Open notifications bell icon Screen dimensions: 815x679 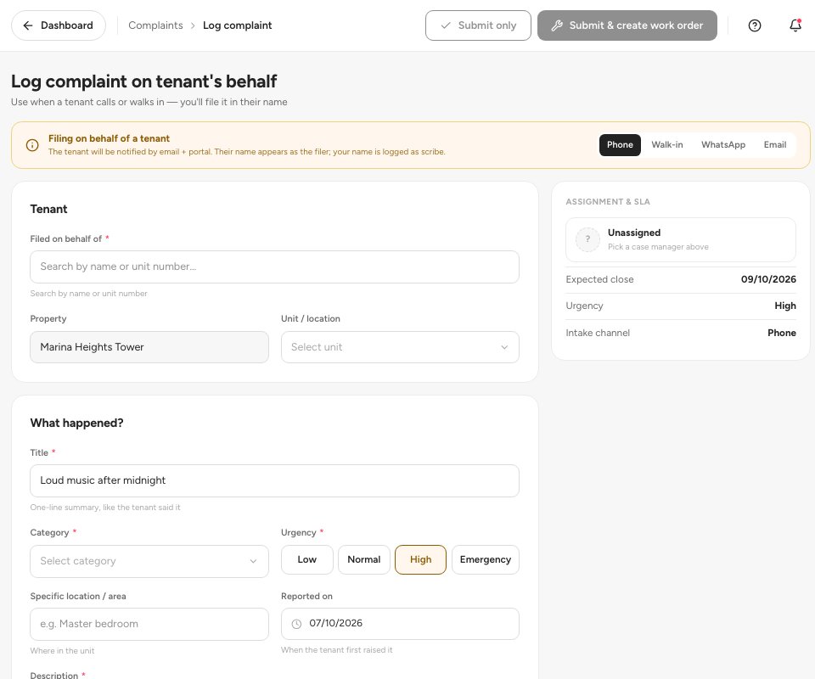(795, 25)
